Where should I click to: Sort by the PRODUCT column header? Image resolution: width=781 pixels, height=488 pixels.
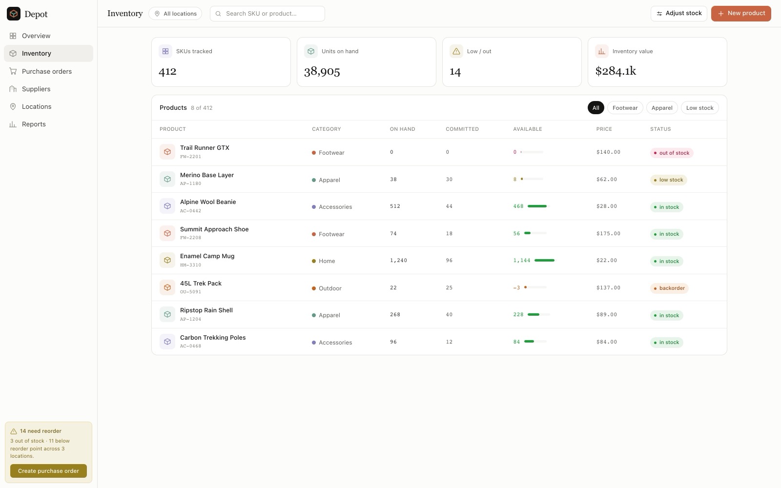pyautogui.click(x=173, y=129)
